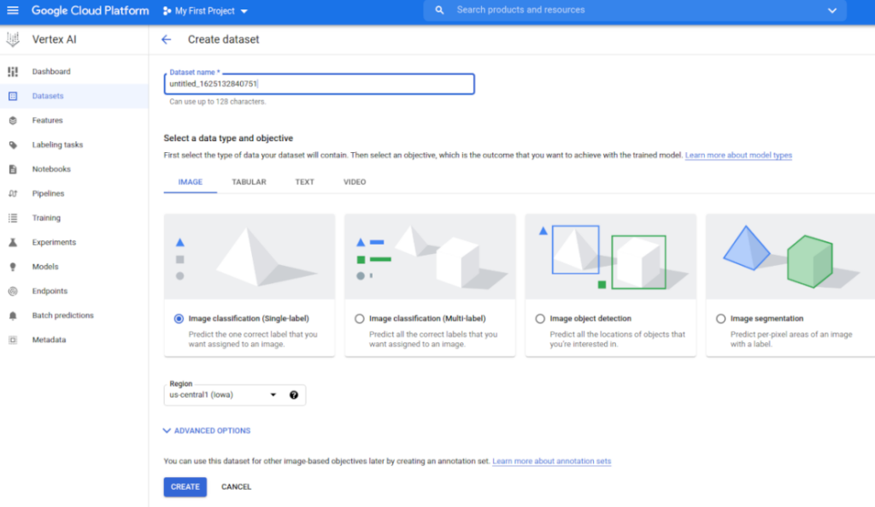Open the region help question mark icon

(294, 394)
